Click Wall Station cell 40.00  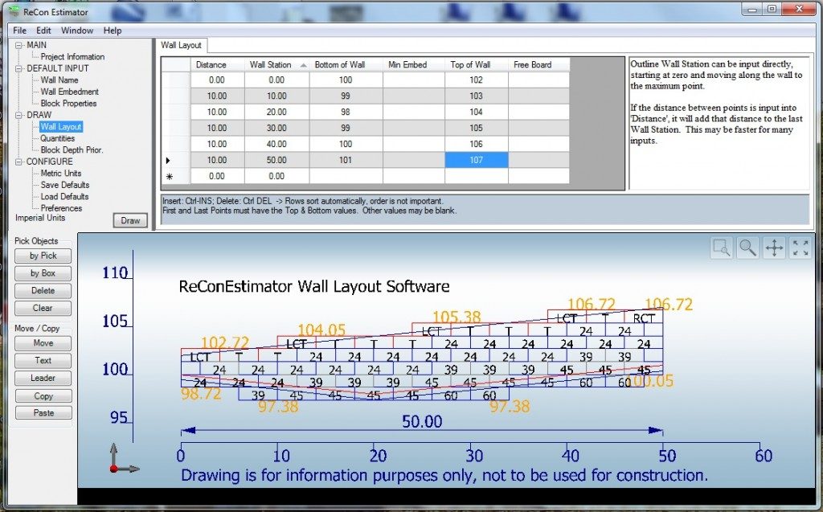point(276,144)
